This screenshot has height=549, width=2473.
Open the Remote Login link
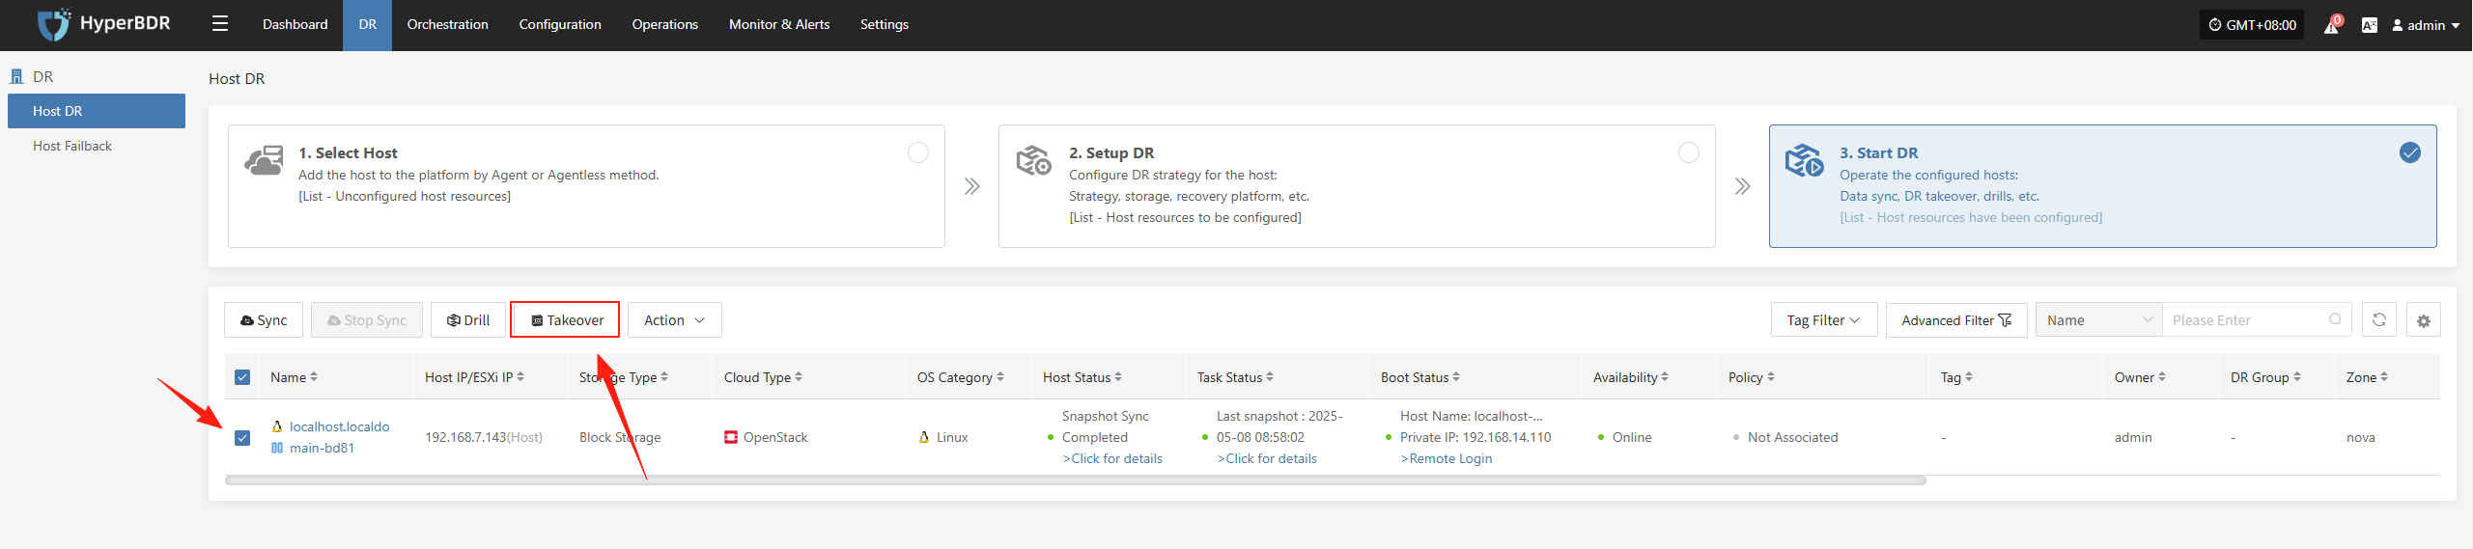[1447, 458]
